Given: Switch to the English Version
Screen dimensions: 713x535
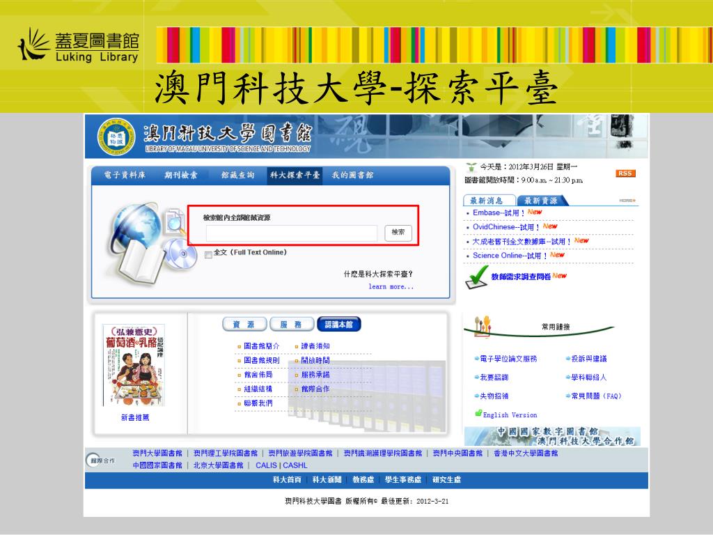Looking at the screenshot, I should pyautogui.click(x=510, y=415).
